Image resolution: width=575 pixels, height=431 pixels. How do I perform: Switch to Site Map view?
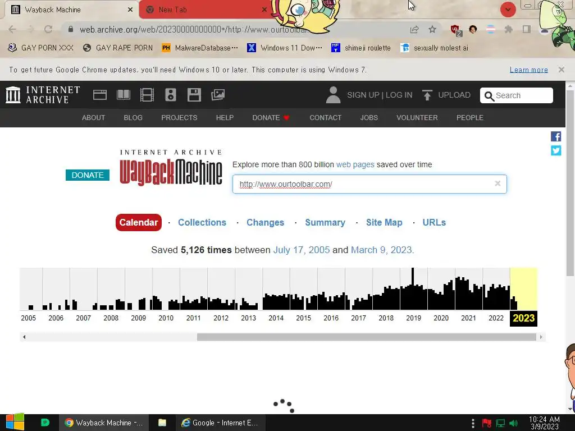click(x=384, y=222)
